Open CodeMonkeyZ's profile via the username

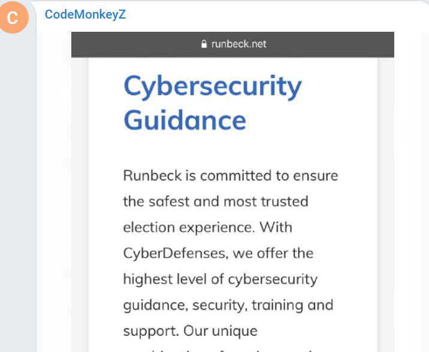point(85,14)
